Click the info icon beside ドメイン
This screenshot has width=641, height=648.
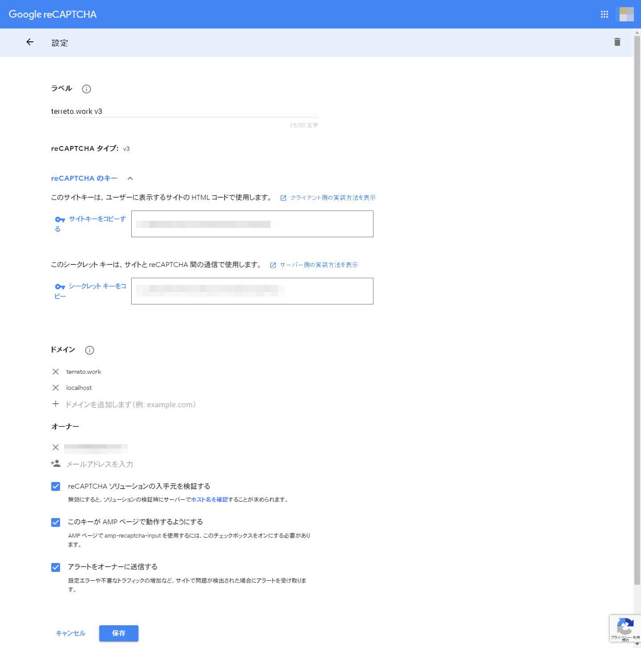point(89,350)
